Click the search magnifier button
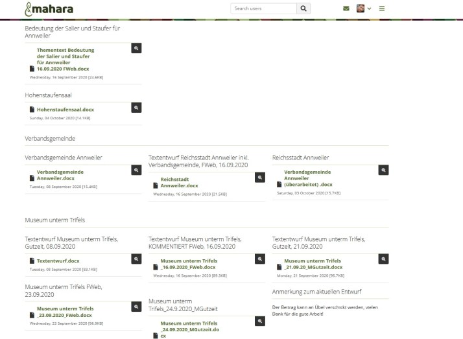Screen dimensions: 463x339 [304, 8]
